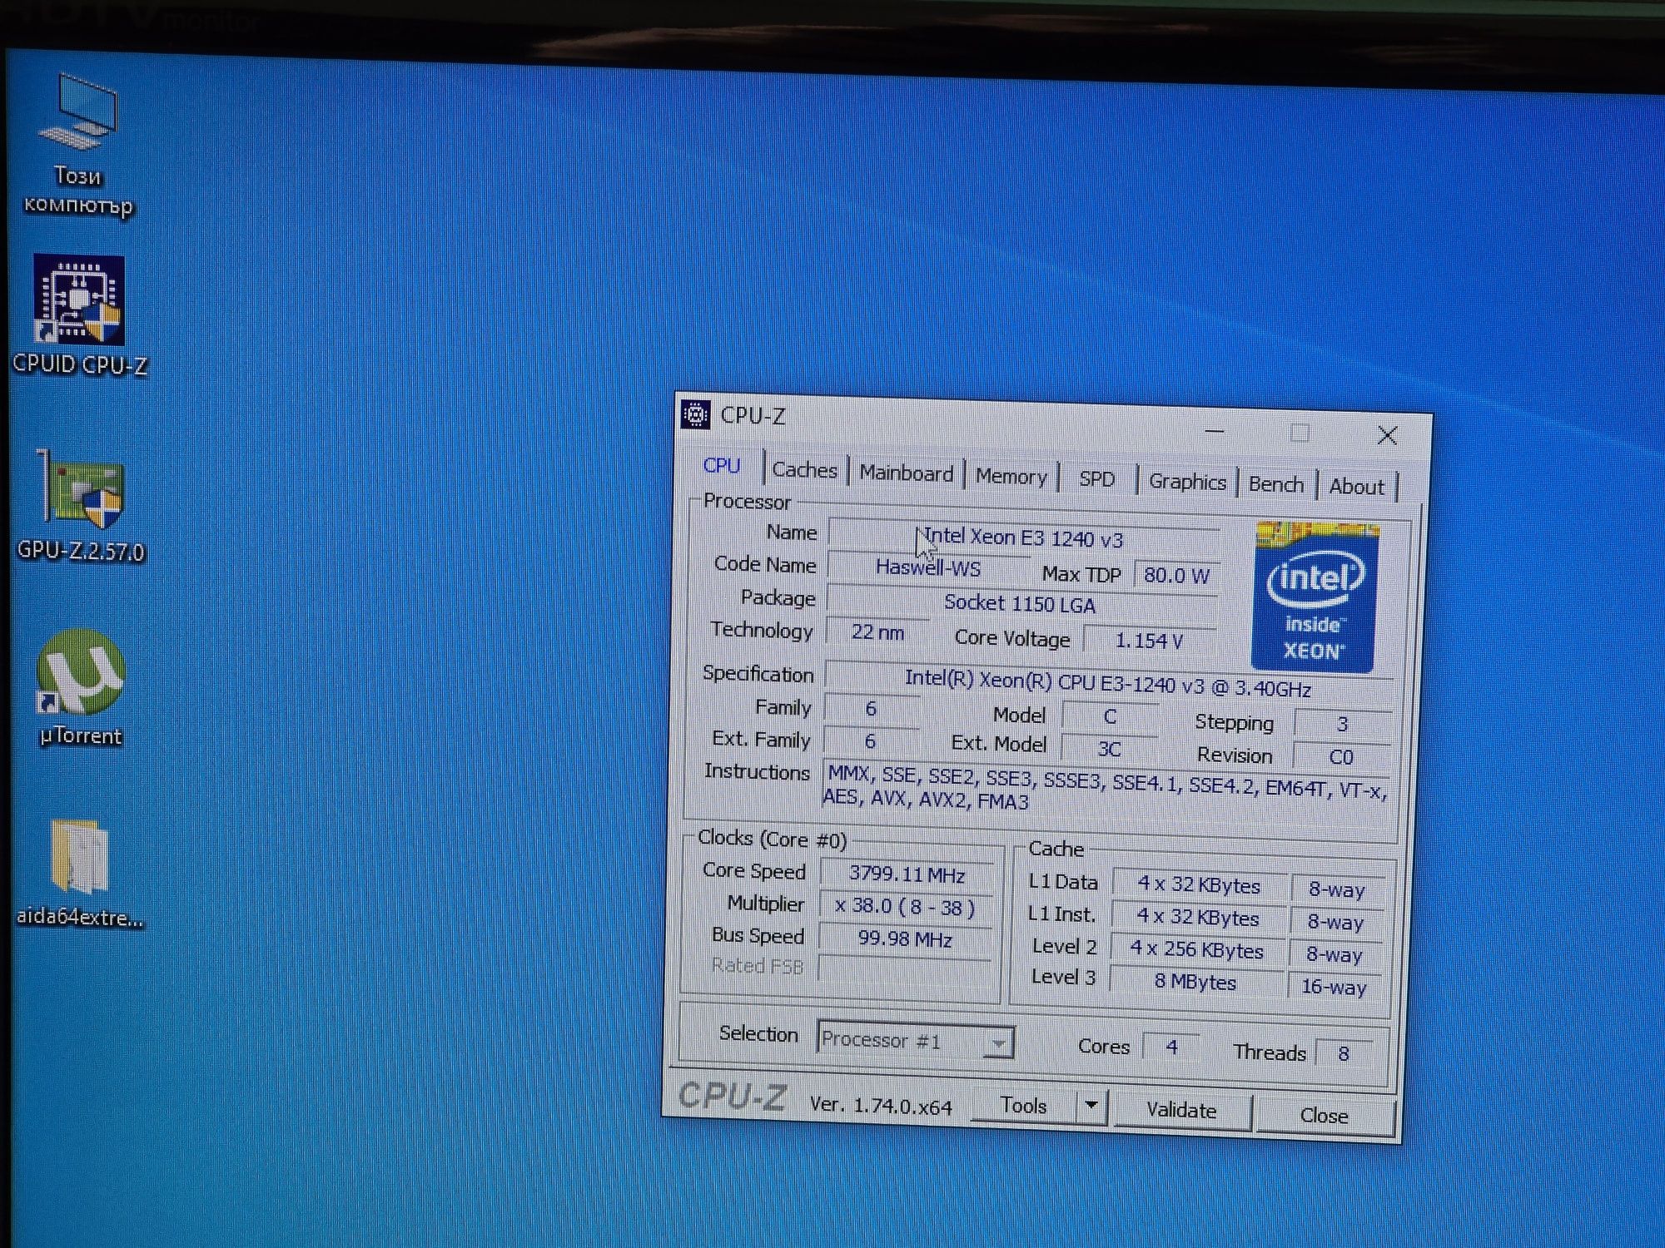Click the Name field 'Intel Xeon E3 1240 v3'
The height and width of the screenshot is (1248, 1665).
[1023, 538]
